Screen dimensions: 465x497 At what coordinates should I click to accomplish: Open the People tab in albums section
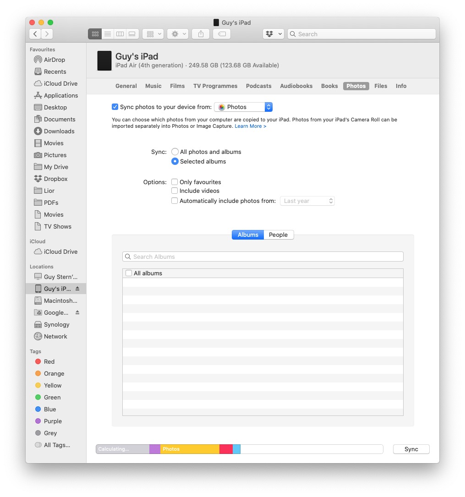pos(279,235)
